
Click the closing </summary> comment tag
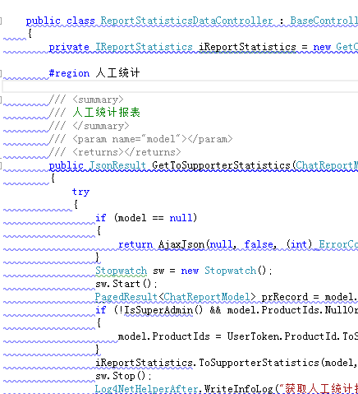101,126
